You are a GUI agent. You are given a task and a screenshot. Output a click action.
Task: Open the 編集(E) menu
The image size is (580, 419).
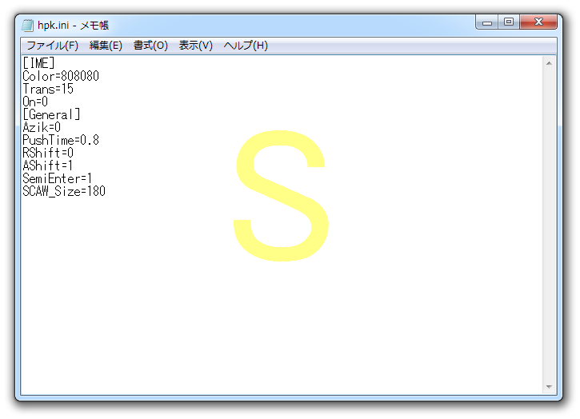pyautogui.click(x=106, y=46)
